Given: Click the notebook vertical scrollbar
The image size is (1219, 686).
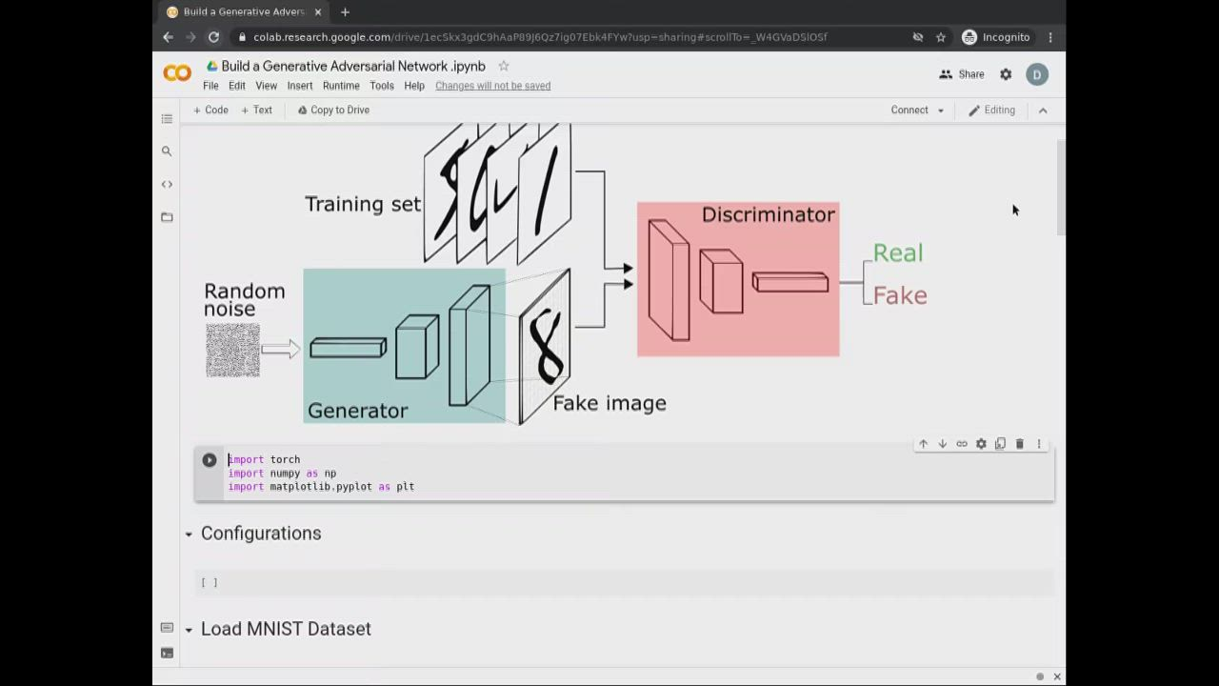Looking at the screenshot, I should coord(1061,188).
